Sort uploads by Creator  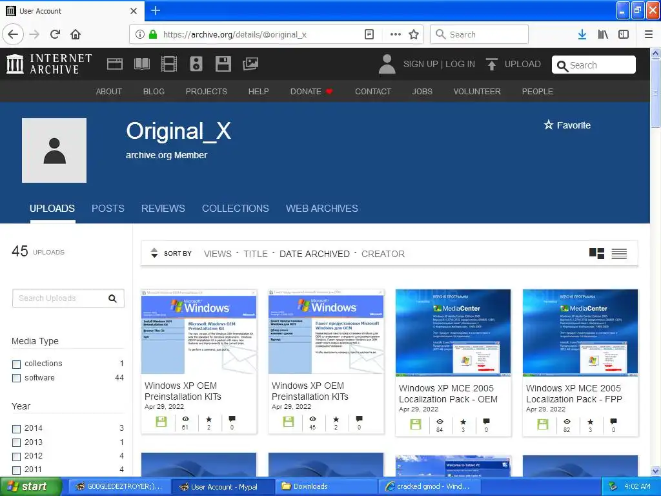(x=383, y=254)
